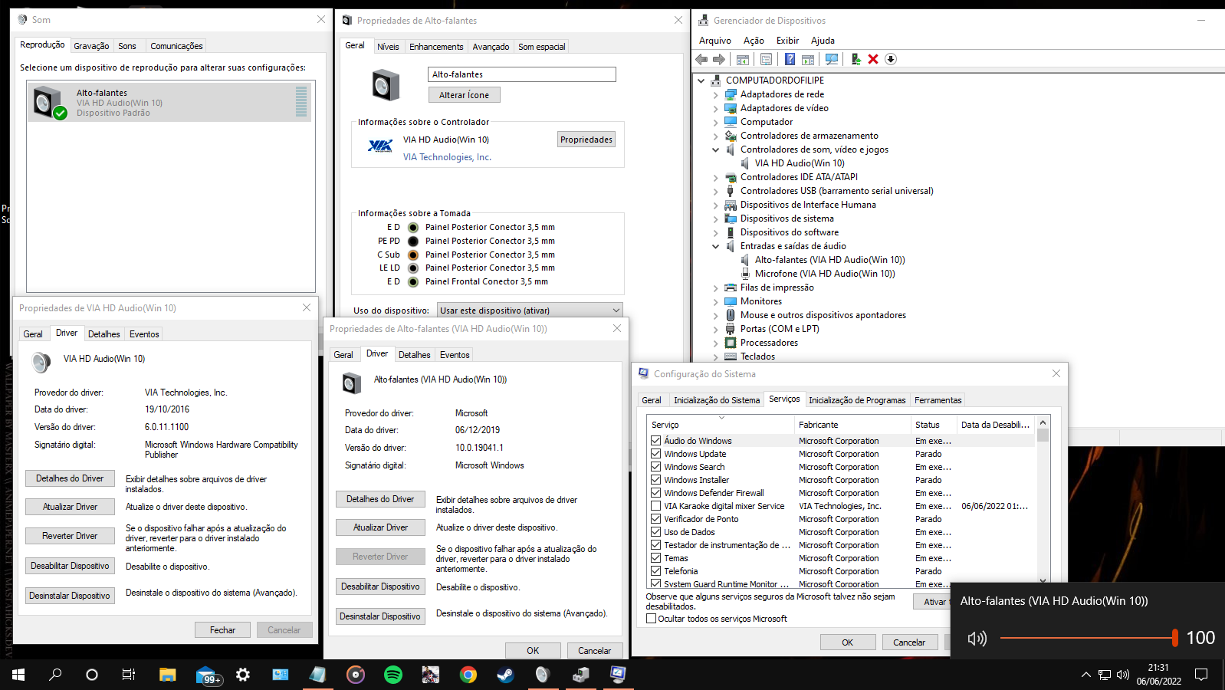Image resolution: width=1225 pixels, height=690 pixels.
Task: Click the forward arrow in Device Manager toolbar
Action: 719,59
